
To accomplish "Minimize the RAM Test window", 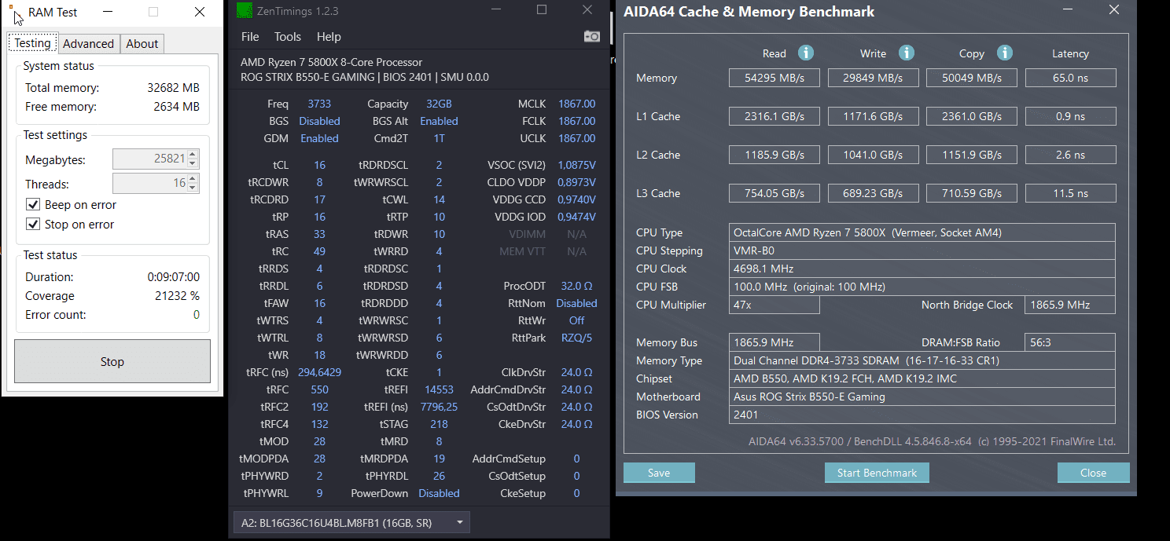I will [107, 12].
